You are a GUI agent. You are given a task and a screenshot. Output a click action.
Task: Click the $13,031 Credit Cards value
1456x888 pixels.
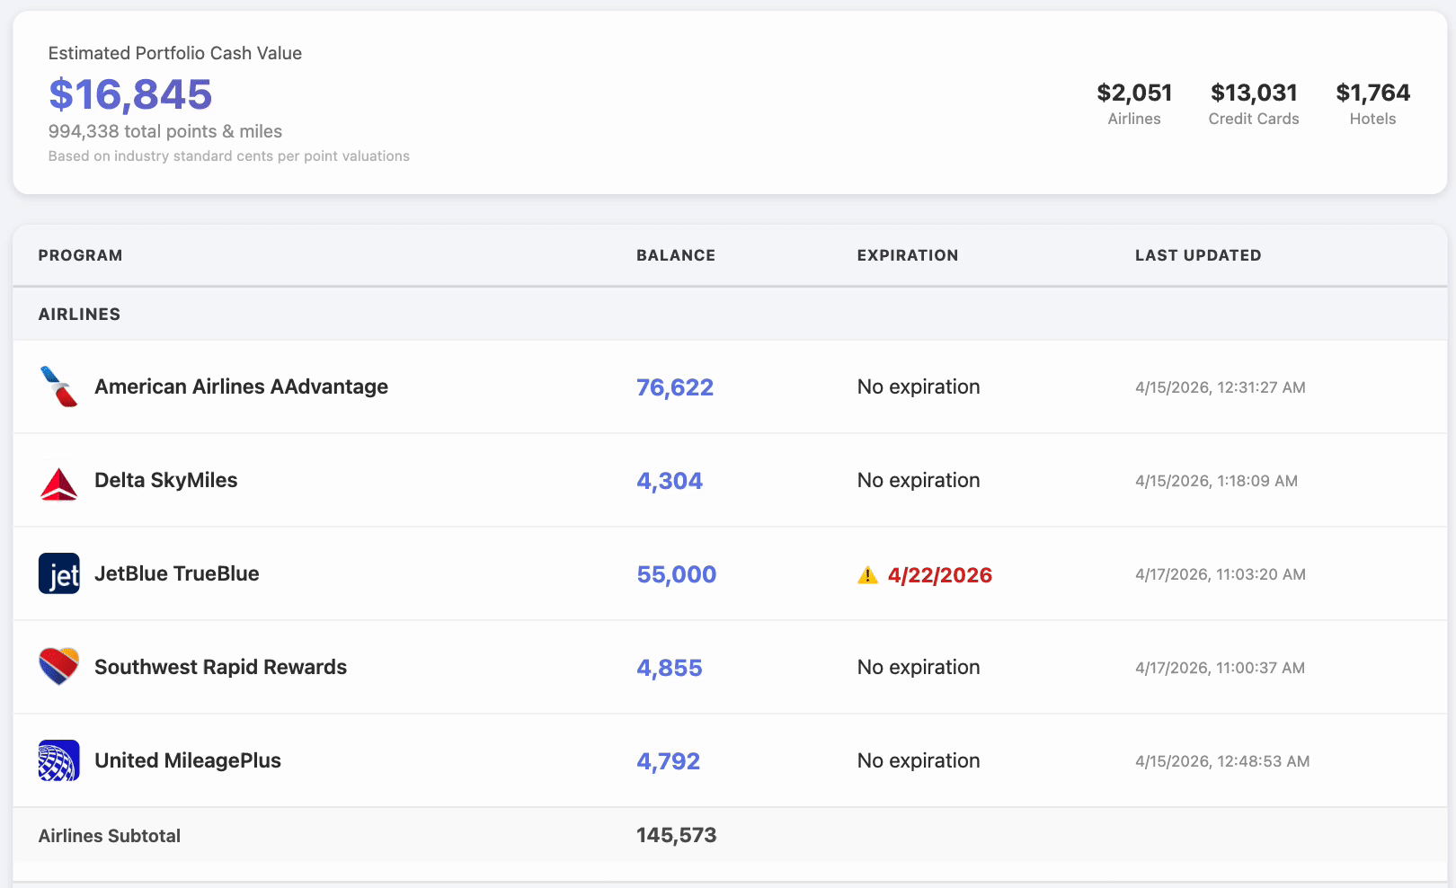tap(1254, 93)
